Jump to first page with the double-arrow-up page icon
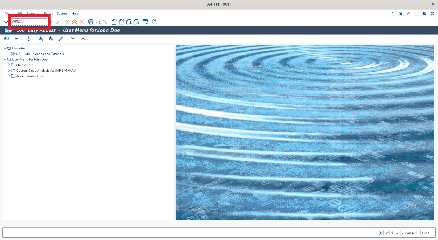The width and height of the screenshot is (438, 240). point(114,22)
